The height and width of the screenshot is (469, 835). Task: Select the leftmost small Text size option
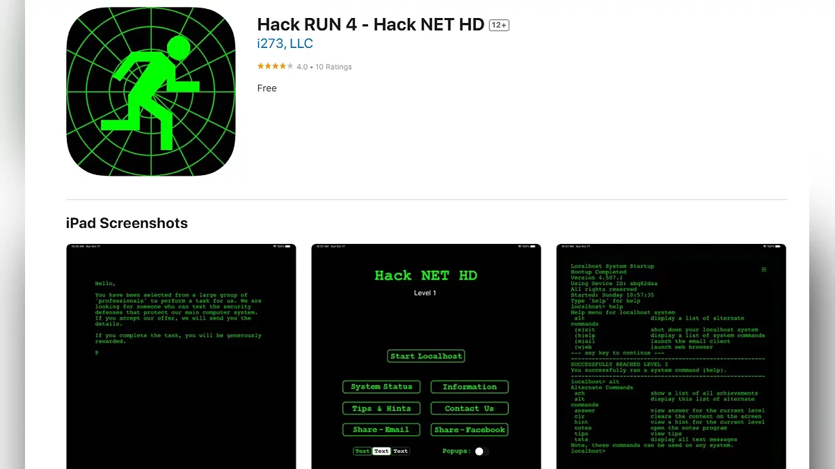(x=363, y=452)
